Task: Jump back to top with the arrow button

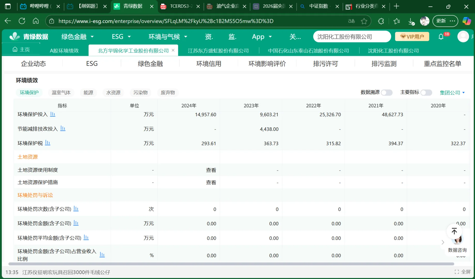Action: 454,231
